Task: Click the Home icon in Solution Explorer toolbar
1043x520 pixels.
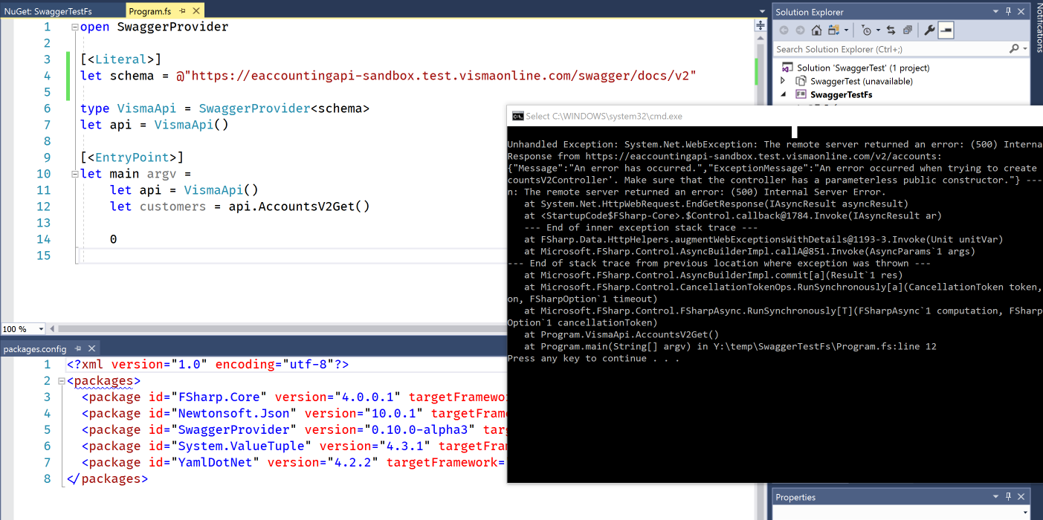Action: (816, 30)
